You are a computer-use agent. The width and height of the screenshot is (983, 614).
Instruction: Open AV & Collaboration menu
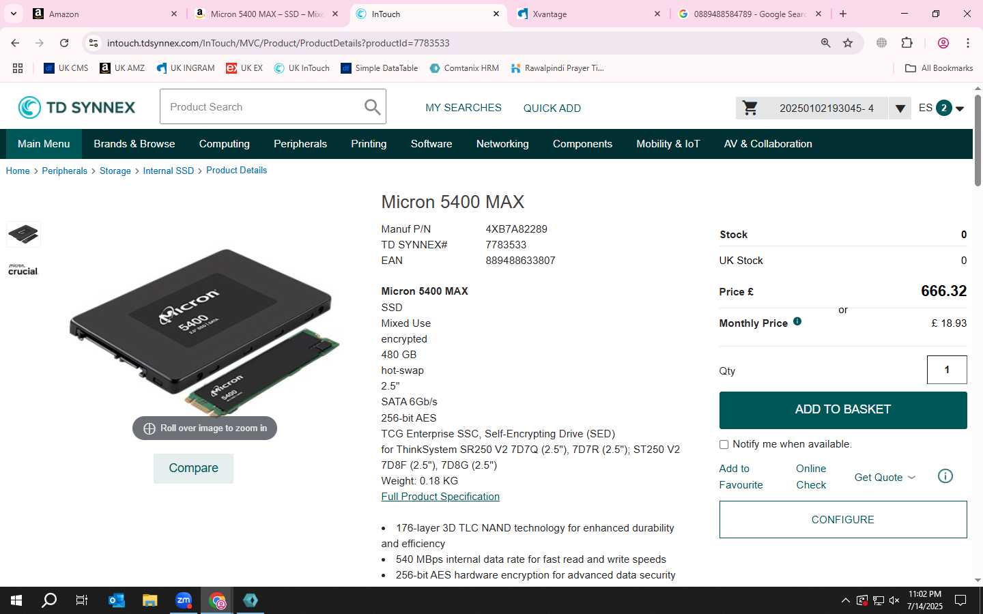tap(768, 144)
